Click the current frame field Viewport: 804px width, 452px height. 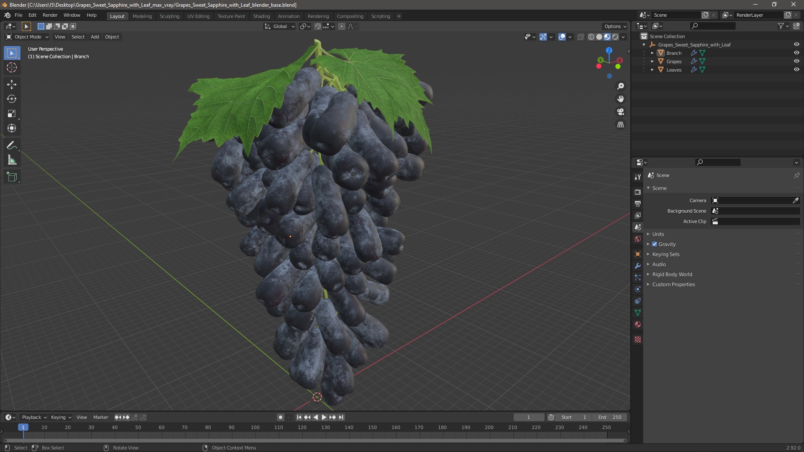528,417
